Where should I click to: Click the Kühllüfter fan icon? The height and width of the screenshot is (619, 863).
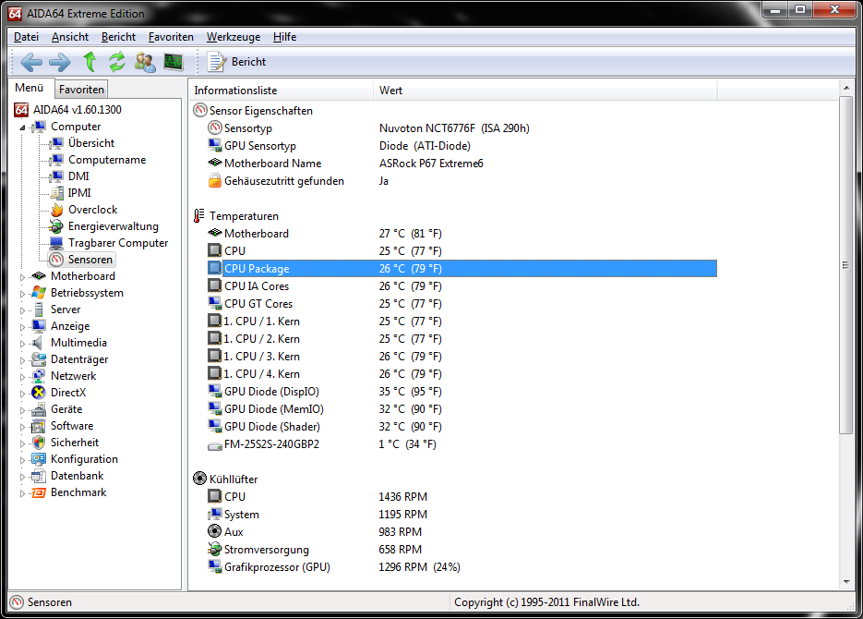coord(199,479)
